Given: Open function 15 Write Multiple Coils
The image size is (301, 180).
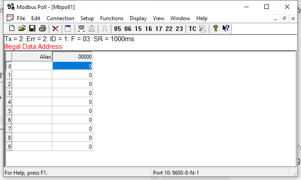Looking at the screenshot, I should 138,29.
